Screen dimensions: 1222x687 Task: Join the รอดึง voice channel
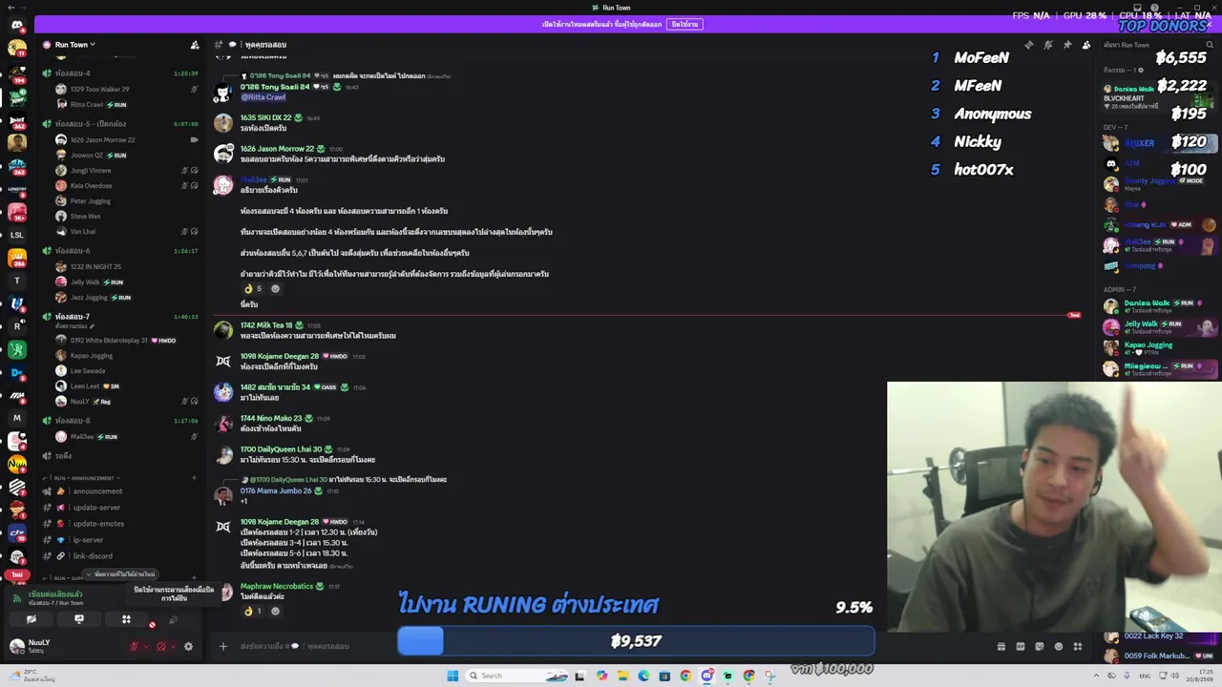click(x=120, y=456)
